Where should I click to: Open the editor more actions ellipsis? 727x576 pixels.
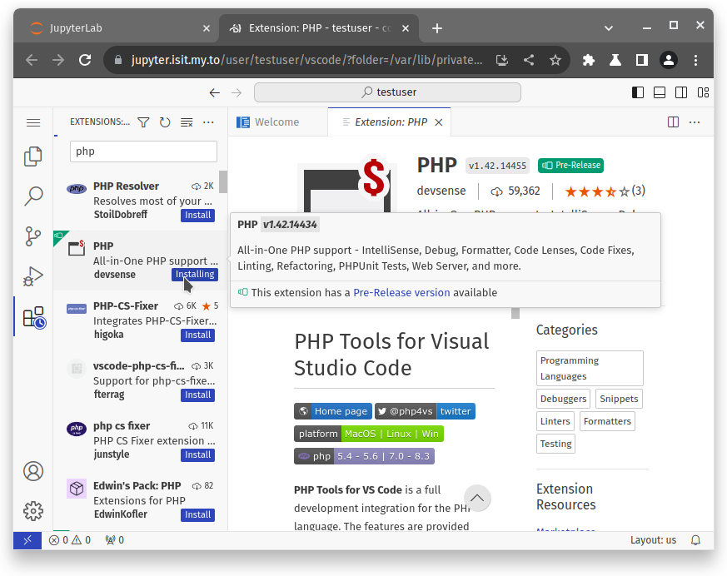[695, 122]
